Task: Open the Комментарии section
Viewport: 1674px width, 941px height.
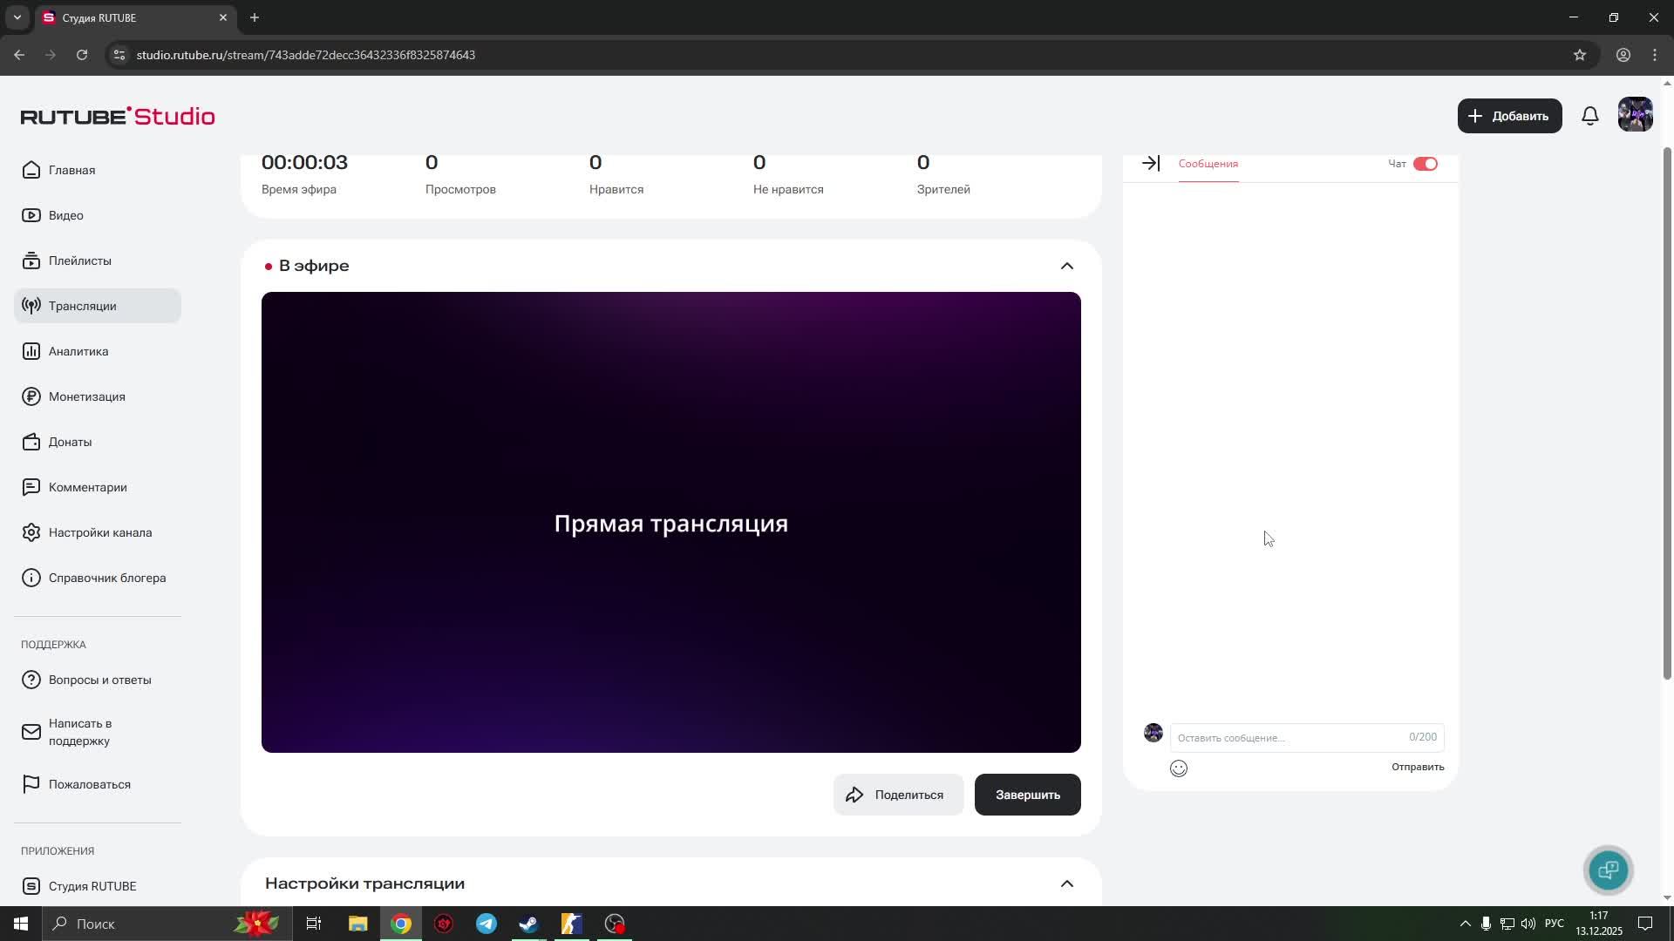Action: click(87, 487)
